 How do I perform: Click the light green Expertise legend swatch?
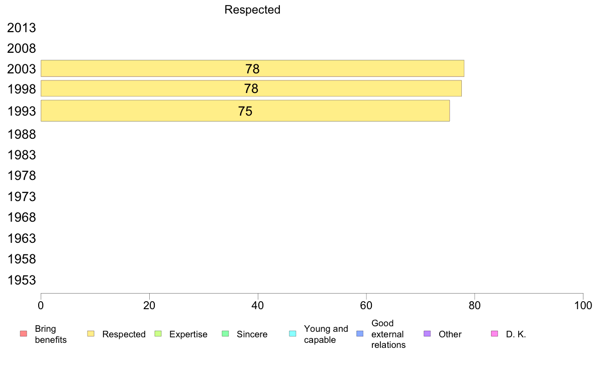158,334
